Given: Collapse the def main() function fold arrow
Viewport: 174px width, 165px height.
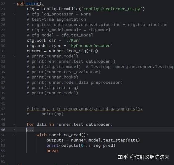Looking at the screenshot, I should click(14, 4).
